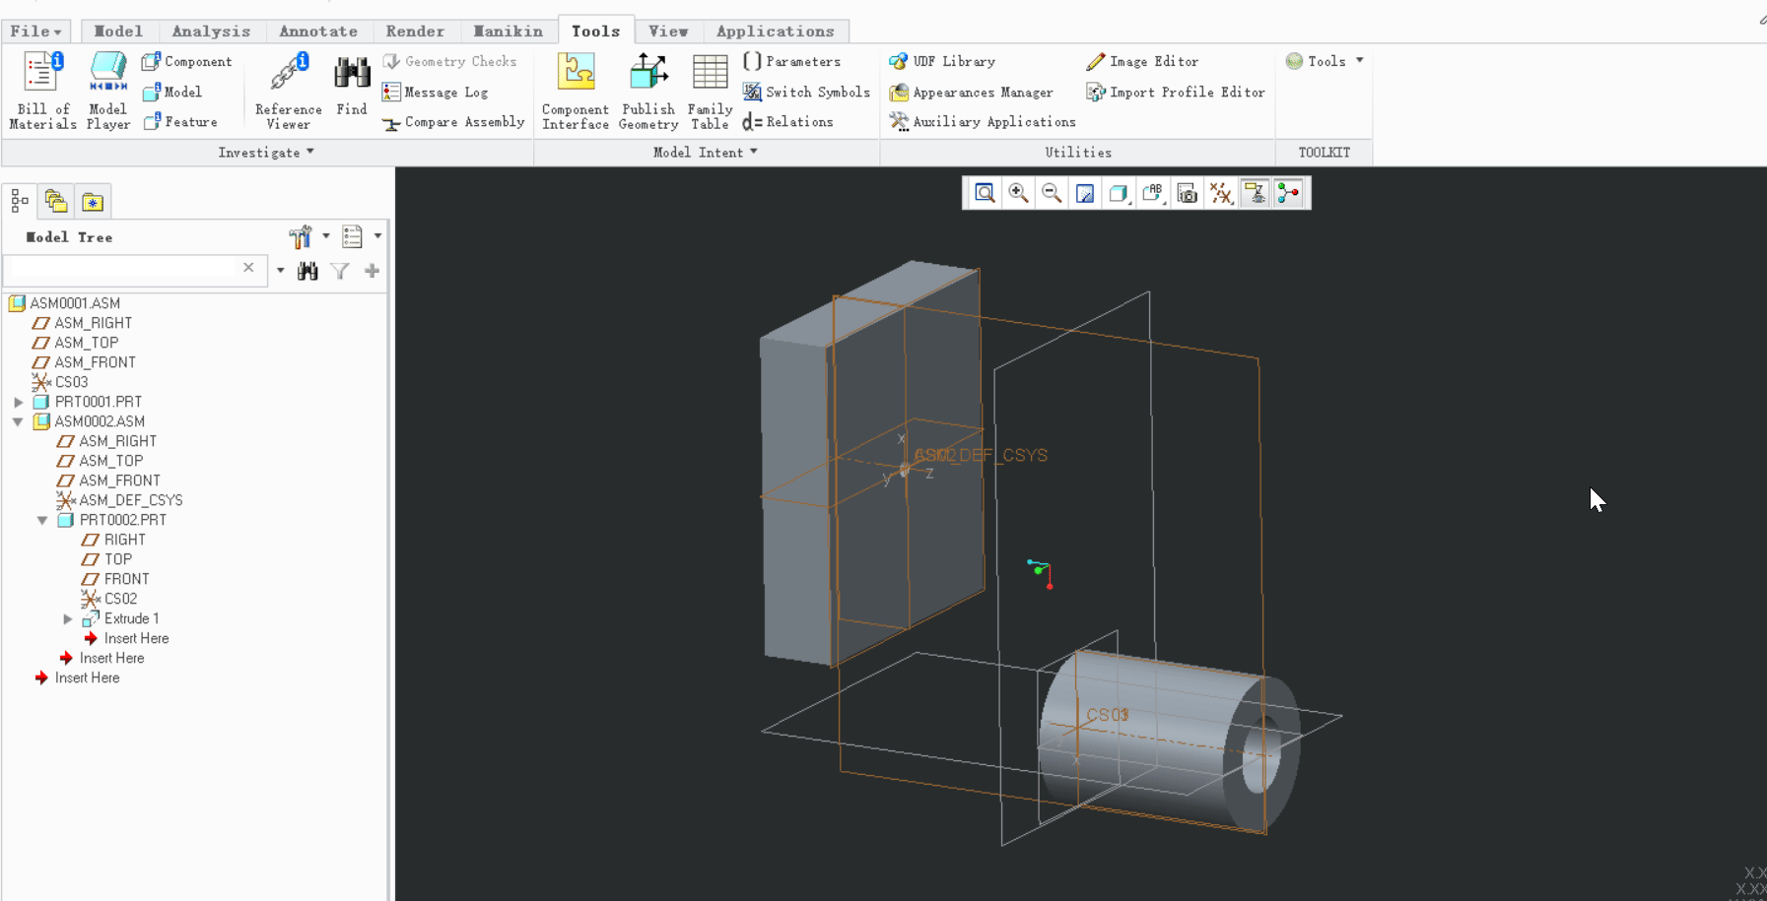Select Model Tree tab icon
The image size is (1767, 901).
[x=20, y=201]
